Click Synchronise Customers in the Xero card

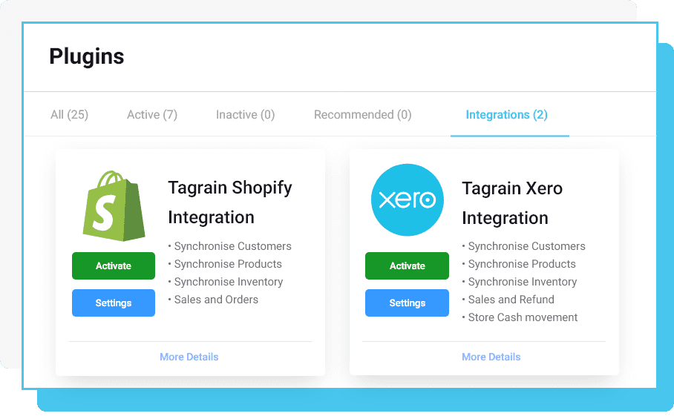tap(526, 246)
